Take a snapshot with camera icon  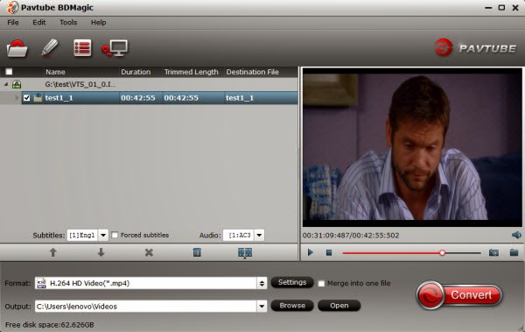click(493, 252)
